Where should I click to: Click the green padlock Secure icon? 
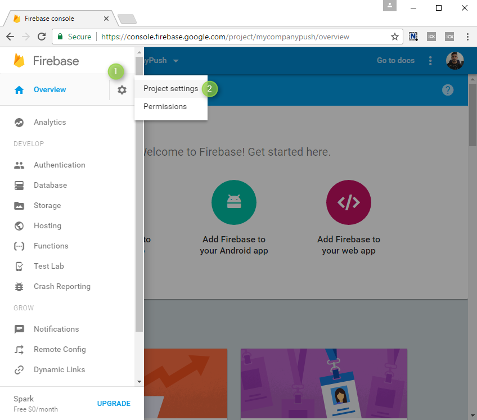coord(60,37)
